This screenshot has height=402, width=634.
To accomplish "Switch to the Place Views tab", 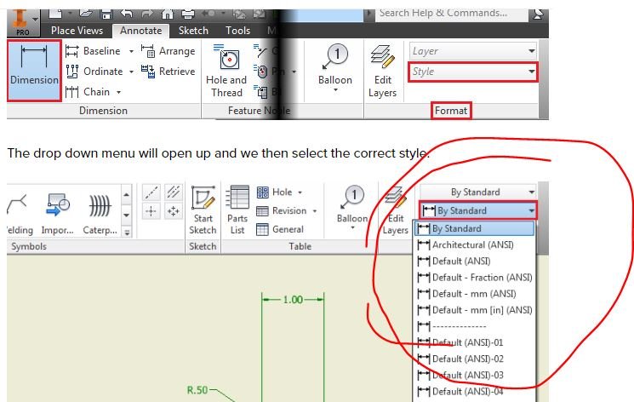I will 77,31.
